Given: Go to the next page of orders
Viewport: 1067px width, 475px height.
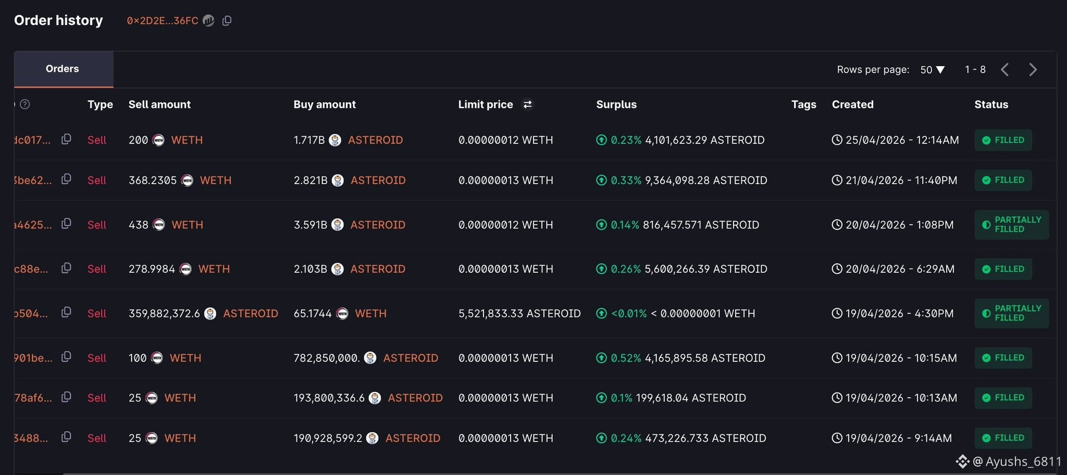Looking at the screenshot, I should coord(1033,69).
